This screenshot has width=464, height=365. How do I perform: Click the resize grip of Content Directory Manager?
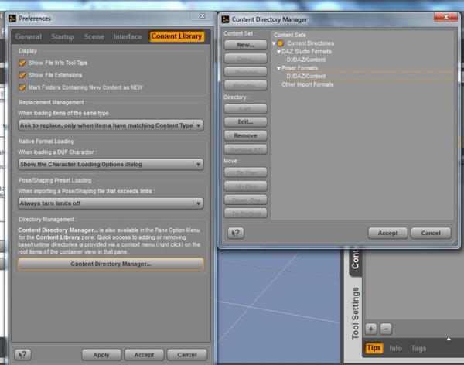click(x=455, y=243)
